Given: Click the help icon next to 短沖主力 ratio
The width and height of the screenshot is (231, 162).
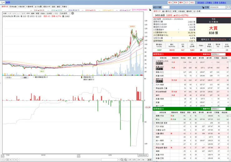Looking at the screenshot, I should [229, 39].
